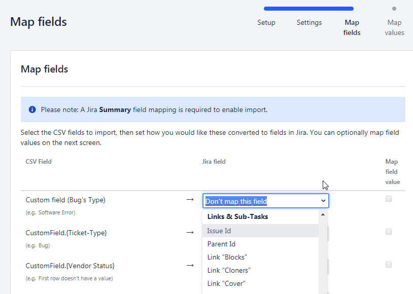
Task: Tick map field value for Ticket-Type
Action: 389,232
